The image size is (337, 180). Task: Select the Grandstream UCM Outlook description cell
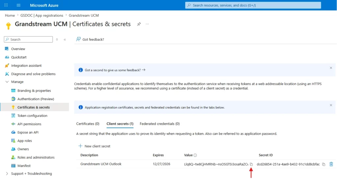coord(101,164)
